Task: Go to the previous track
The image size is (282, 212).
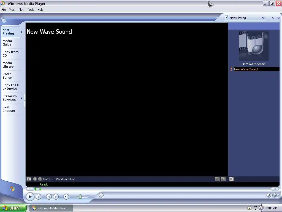Action: pos(49,197)
